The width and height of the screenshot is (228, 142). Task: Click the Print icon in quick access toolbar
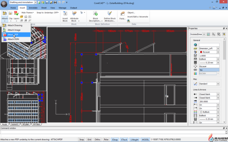coord(55,2)
